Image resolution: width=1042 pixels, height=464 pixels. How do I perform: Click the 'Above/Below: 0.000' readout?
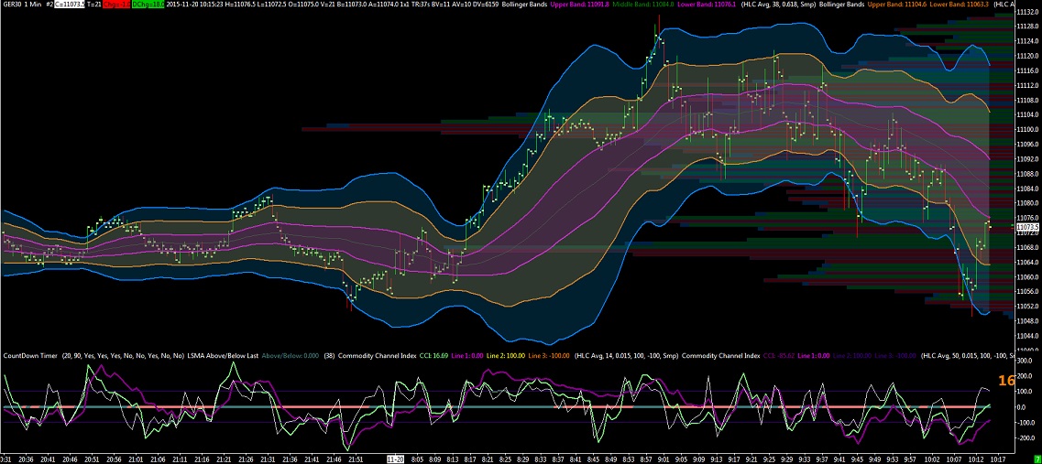(291, 356)
